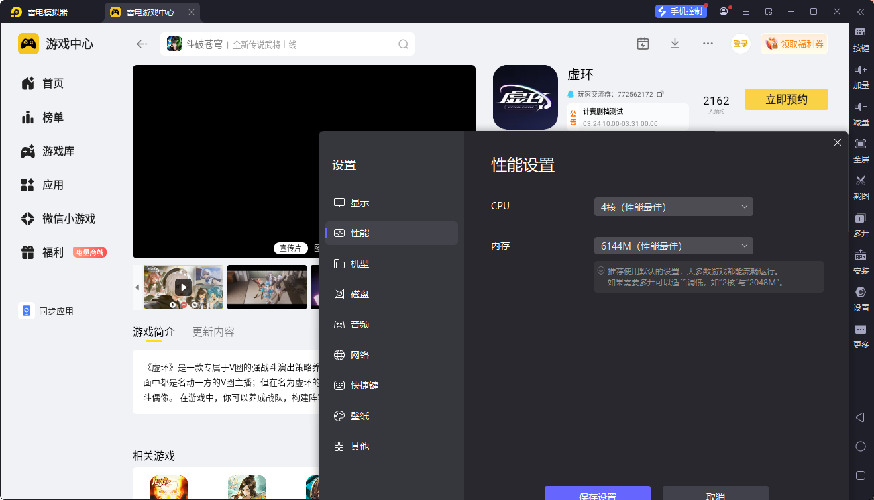Expand the 内存 memory dropdown
Image resolution: width=874 pixels, height=500 pixels.
(x=673, y=246)
